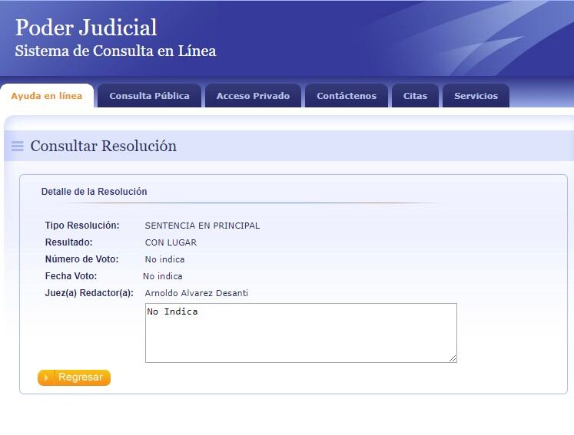Click the Fecha Voto label

point(71,276)
